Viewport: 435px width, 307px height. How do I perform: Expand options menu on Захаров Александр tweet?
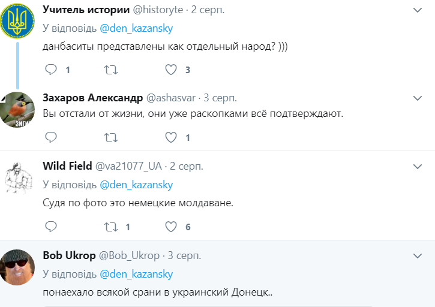(418, 98)
